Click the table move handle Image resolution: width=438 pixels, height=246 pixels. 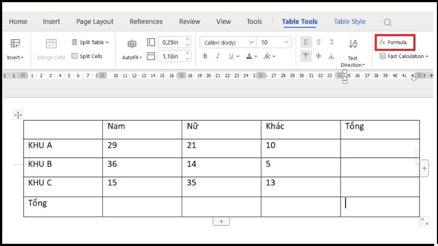[x=18, y=115]
